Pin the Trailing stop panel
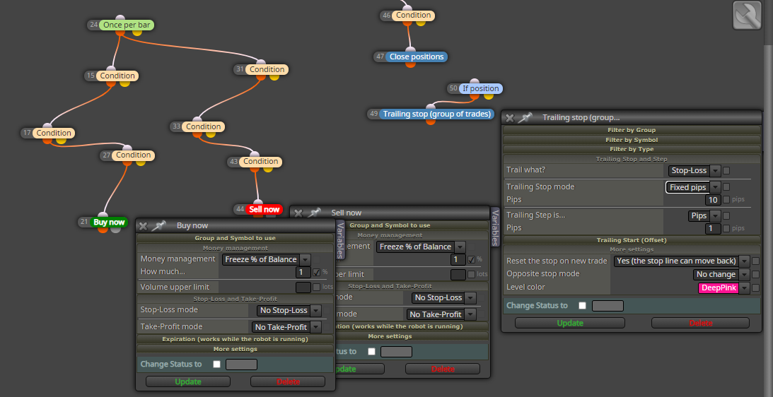 pyautogui.click(x=525, y=118)
